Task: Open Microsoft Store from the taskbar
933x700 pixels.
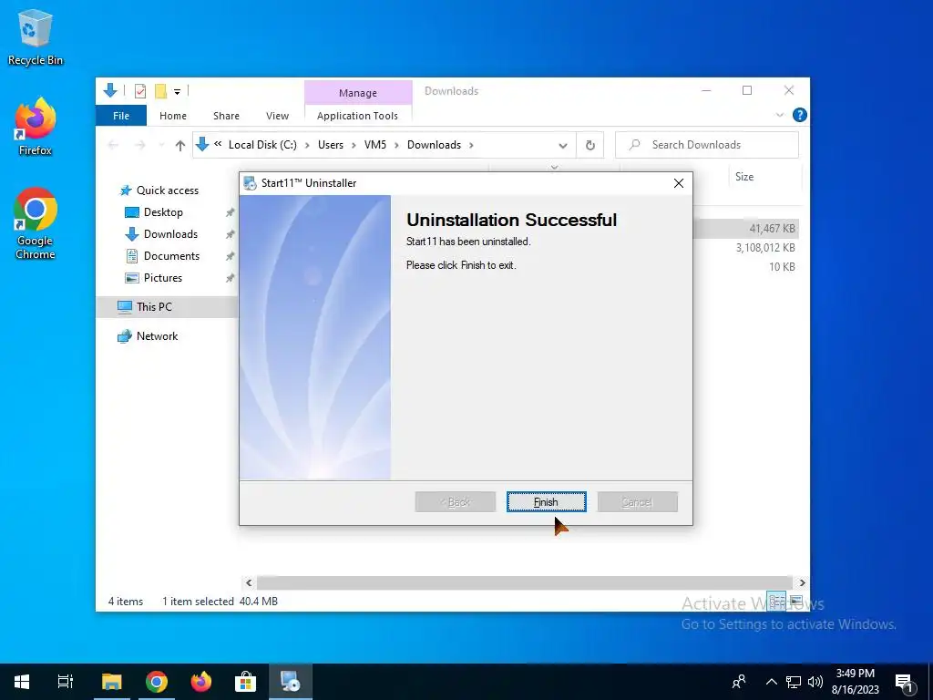Action: click(245, 682)
